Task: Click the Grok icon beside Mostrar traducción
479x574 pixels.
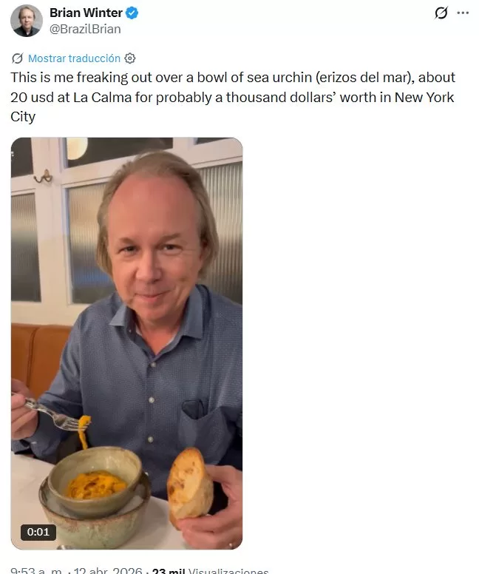Action: (x=17, y=58)
